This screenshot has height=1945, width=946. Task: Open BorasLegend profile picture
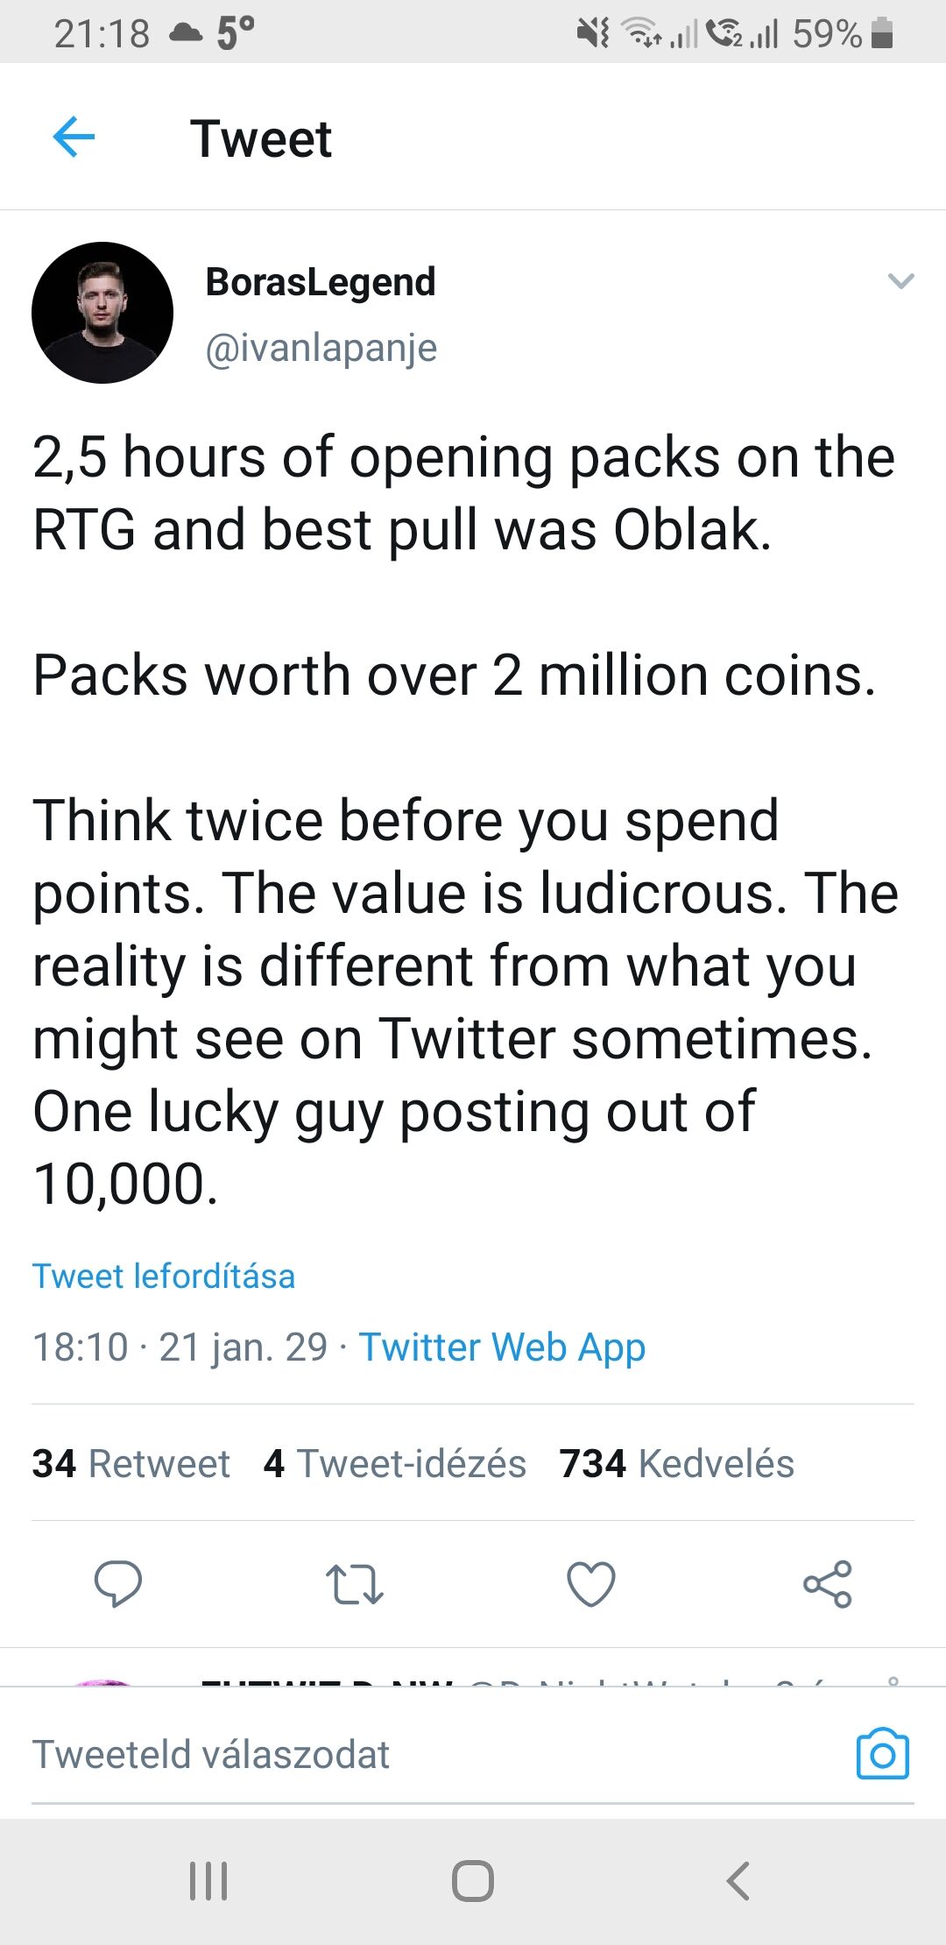[x=102, y=313]
